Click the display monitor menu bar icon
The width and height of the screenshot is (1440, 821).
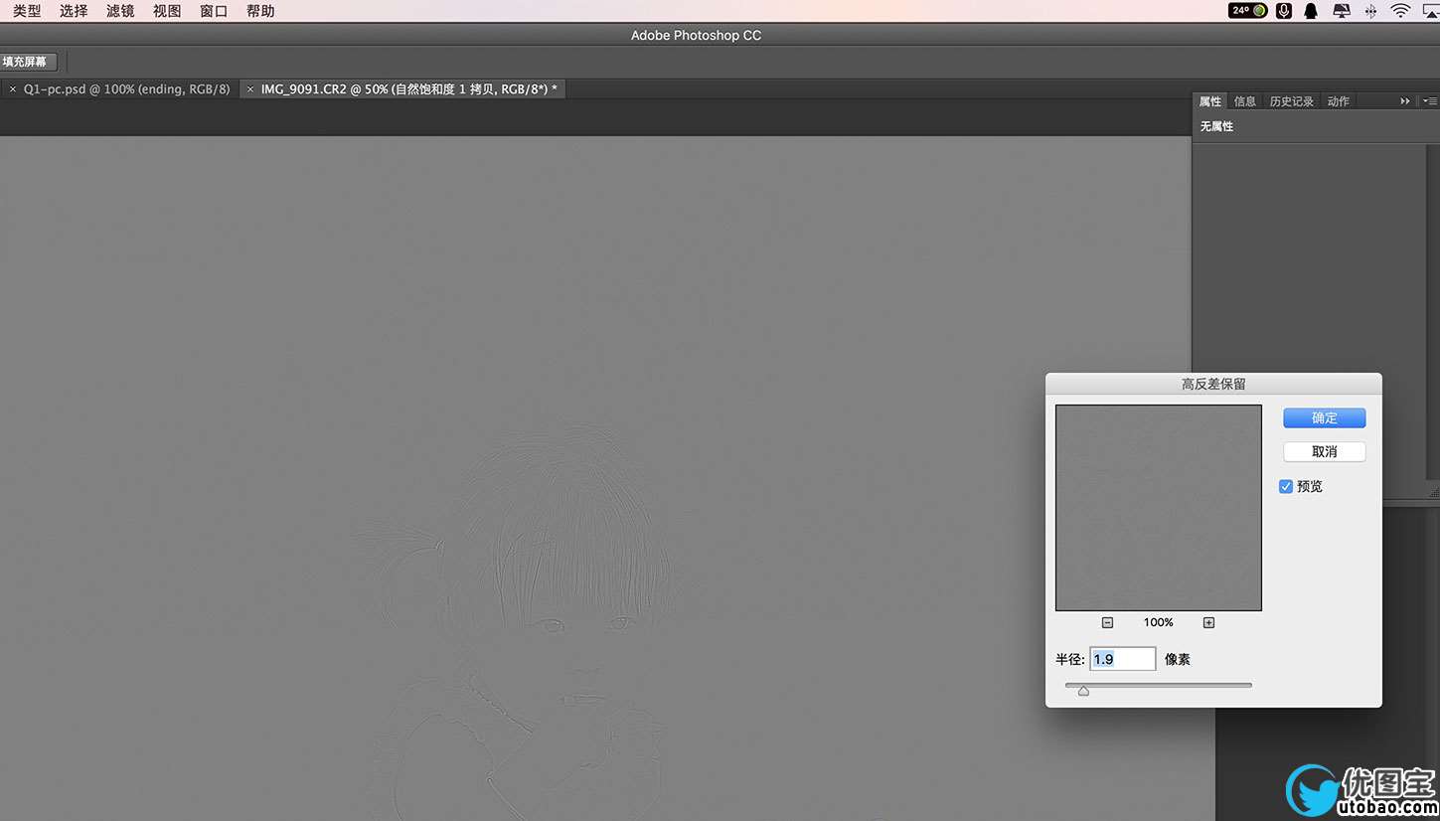[x=1342, y=11]
